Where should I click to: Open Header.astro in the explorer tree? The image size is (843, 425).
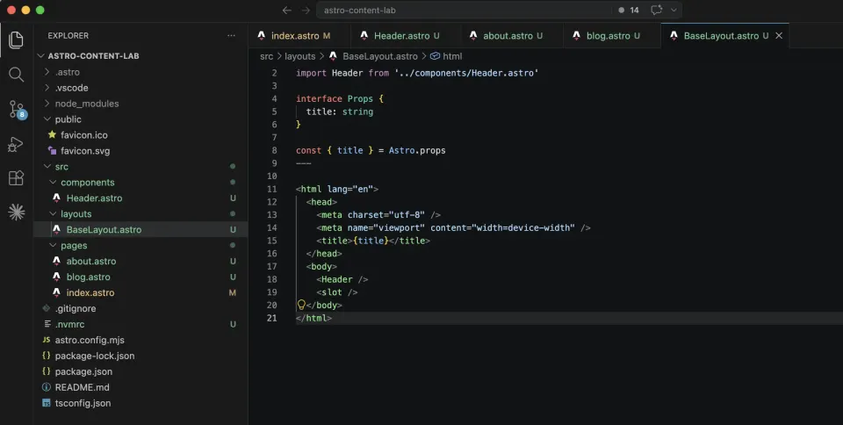coord(140,198)
